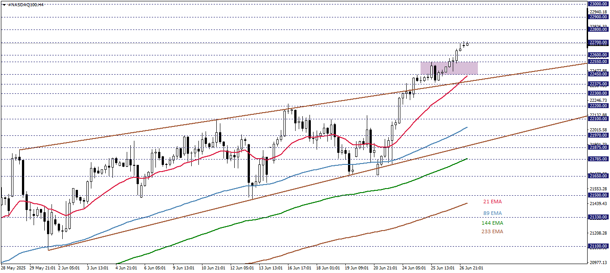Click the 6 Jun 05:01 time label
Viewport: 610px width, 273px height.
tap(155, 268)
